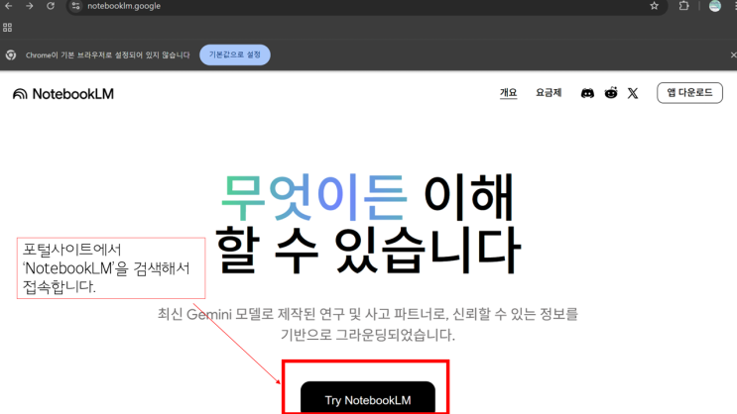Open the Reddit community icon
This screenshot has width=737, height=414.
coord(611,93)
